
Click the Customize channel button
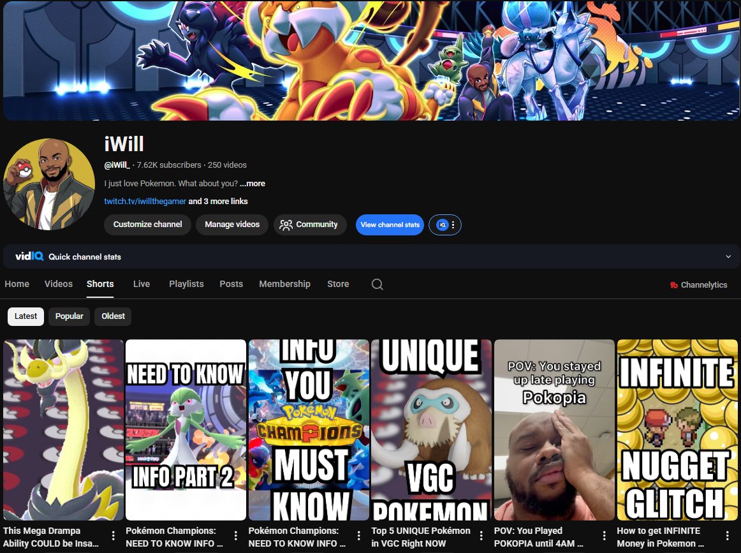click(x=147, y=225)
